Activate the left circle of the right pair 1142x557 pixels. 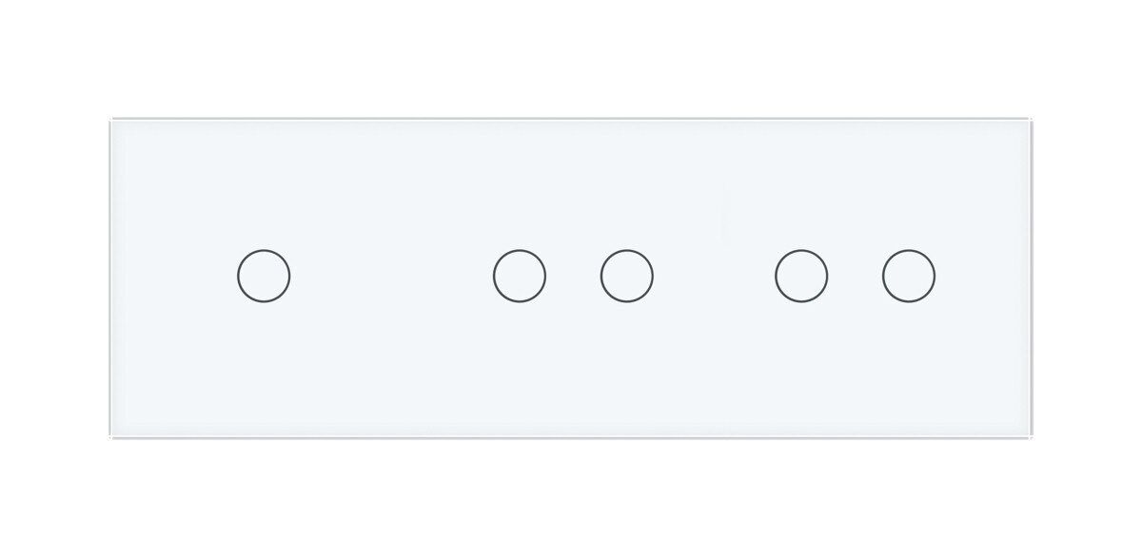(801, 277)
